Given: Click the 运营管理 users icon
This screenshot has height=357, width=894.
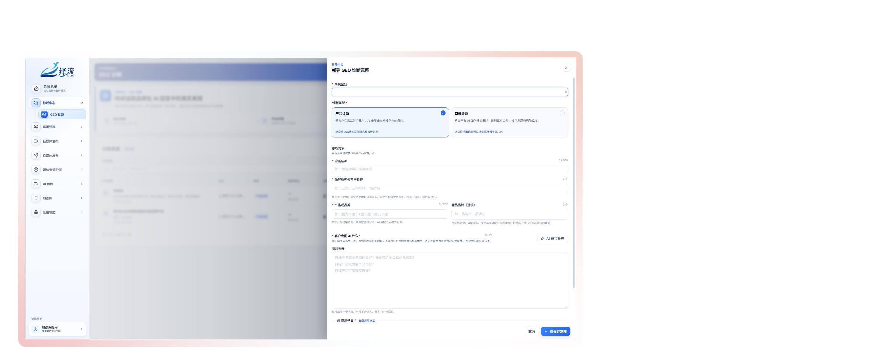Looking at the screenshot, I should tap(36, 127).
